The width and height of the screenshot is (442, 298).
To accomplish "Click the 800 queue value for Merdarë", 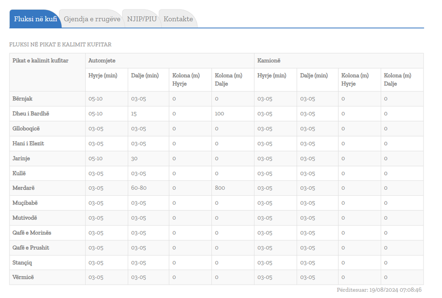I will coord(220,188).
